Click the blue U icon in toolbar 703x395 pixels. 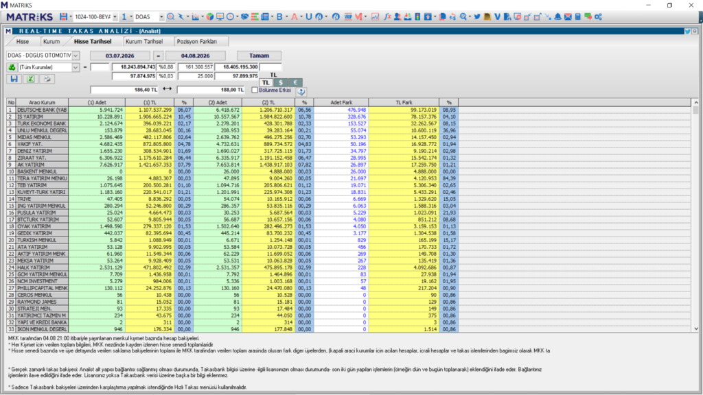308,16
